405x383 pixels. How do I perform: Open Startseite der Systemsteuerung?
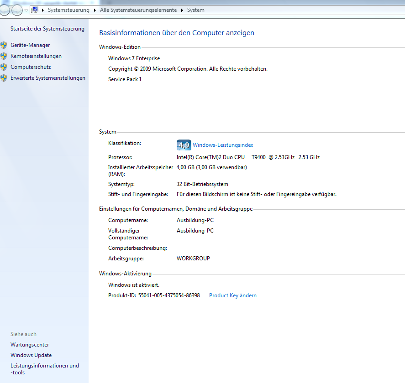click(x=47, y=29)
